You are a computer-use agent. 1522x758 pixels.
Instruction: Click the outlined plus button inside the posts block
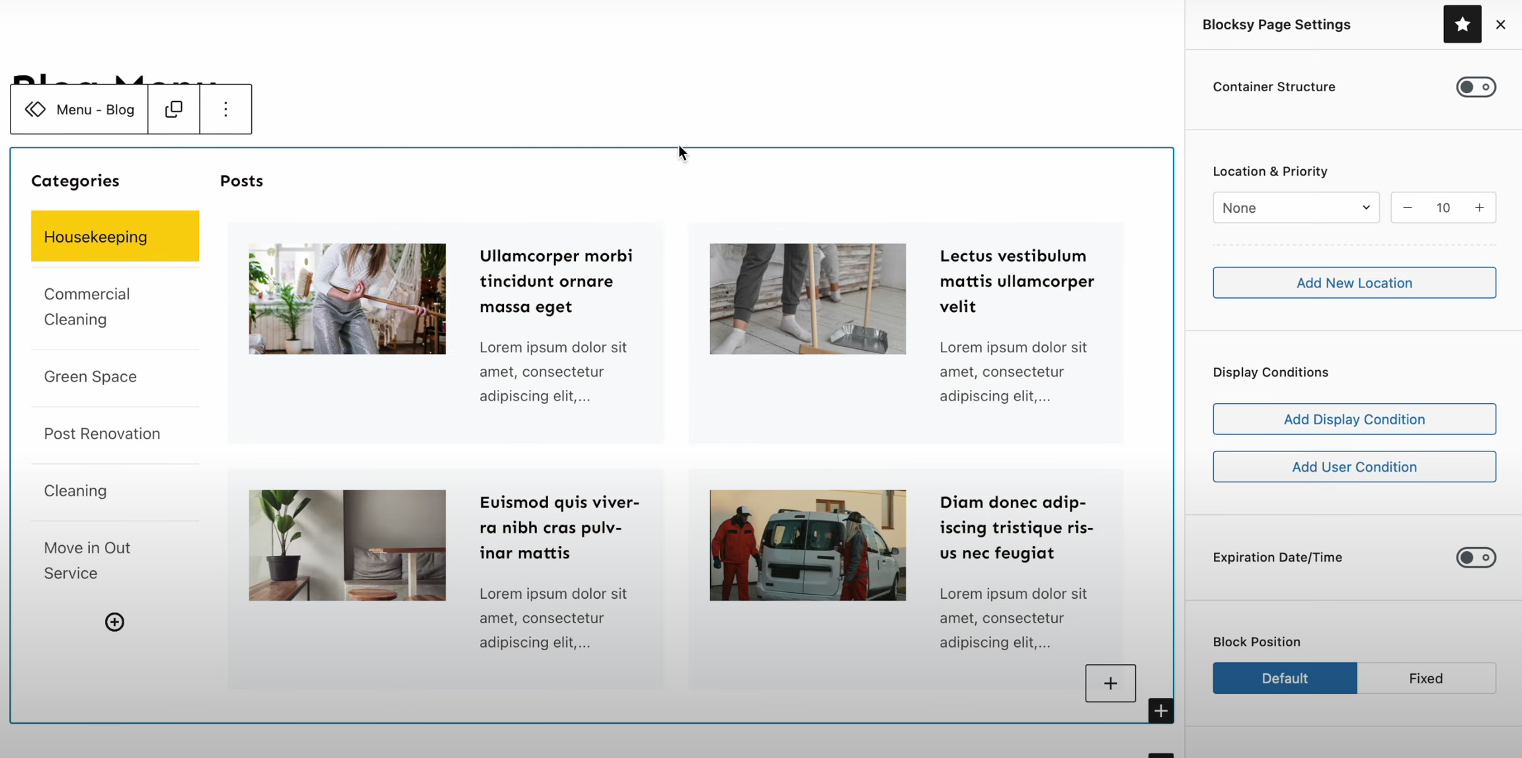[x=1110, y=683]
